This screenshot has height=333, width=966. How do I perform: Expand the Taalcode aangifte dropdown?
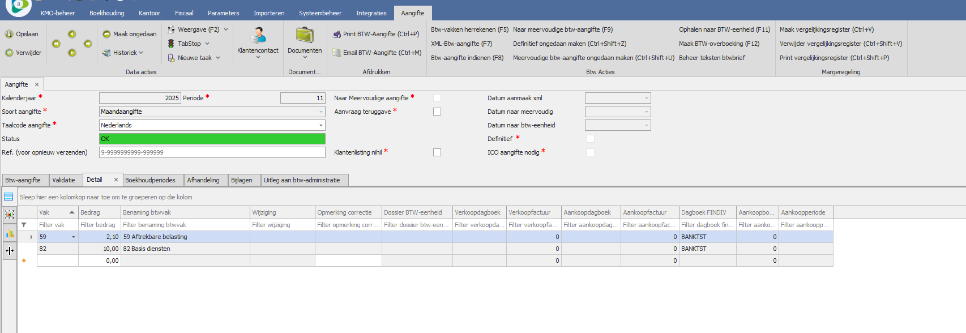[x=321, y=125]
